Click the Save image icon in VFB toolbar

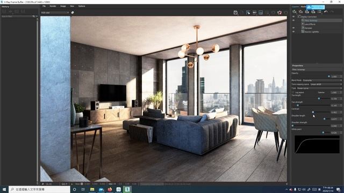pyautogui.click(x=235, y=13)
